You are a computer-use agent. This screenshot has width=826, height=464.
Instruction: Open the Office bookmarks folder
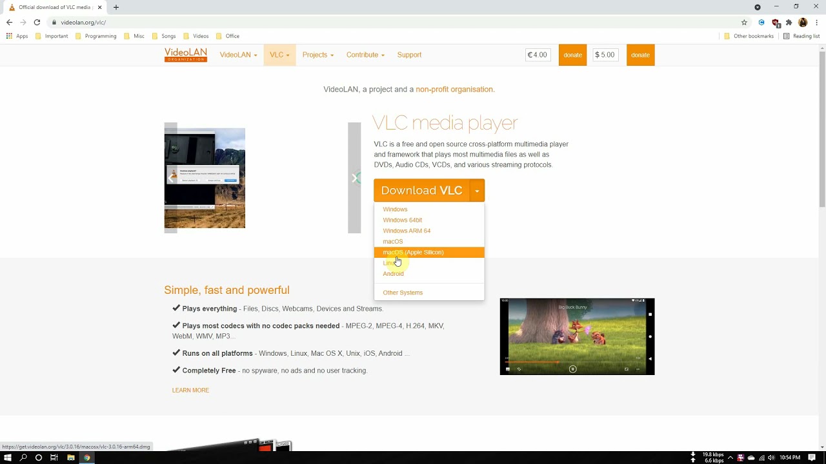click(x=228, y=36)
